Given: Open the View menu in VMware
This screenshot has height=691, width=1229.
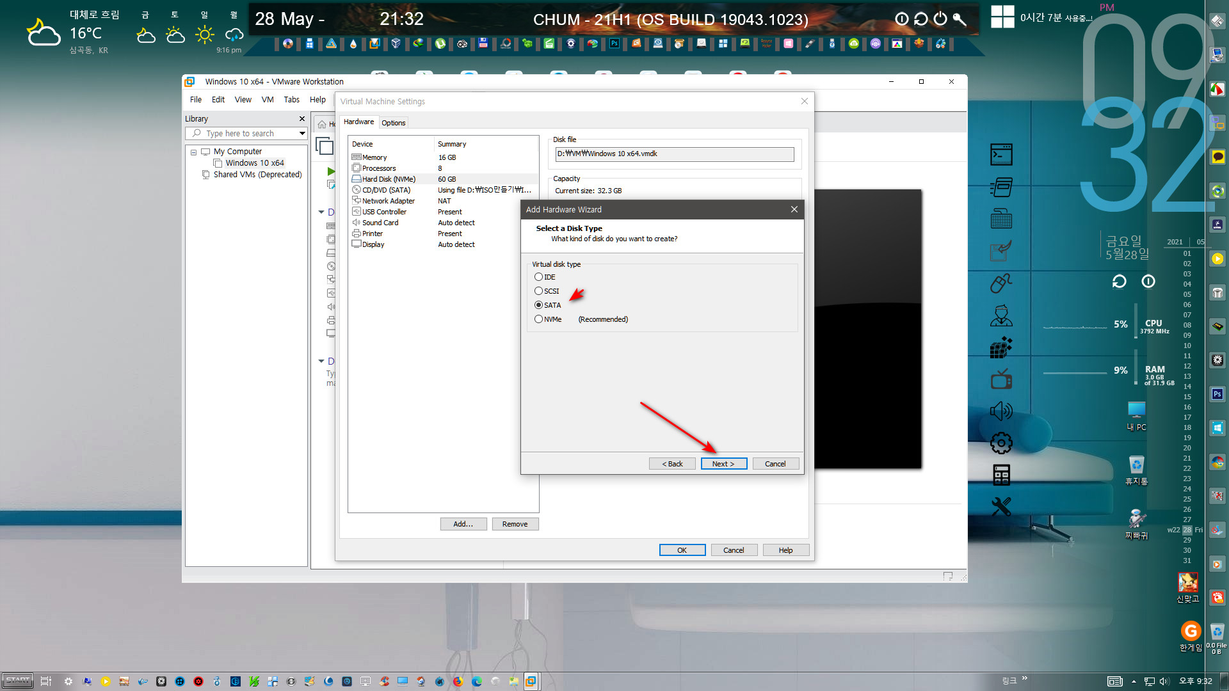Looking at the screenshot, I should (243, 100).
